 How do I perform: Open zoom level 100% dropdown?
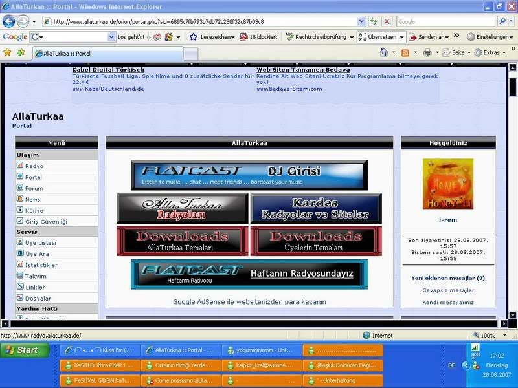(x=505, y=335)
